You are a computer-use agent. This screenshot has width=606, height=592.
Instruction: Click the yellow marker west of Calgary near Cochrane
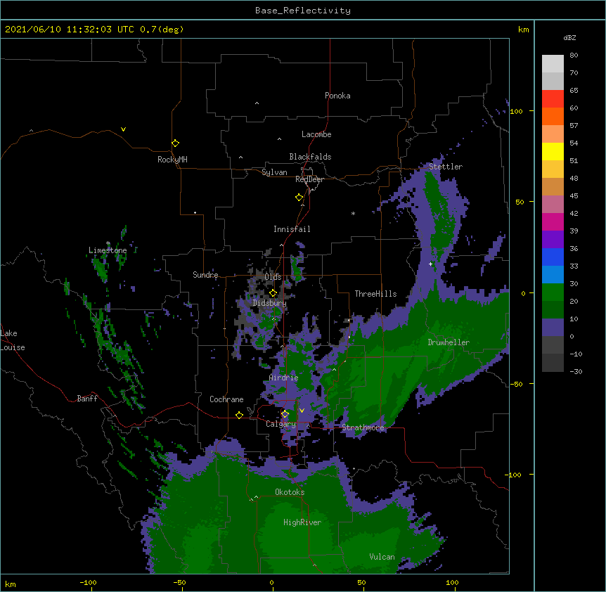click(x=239, y=415)
